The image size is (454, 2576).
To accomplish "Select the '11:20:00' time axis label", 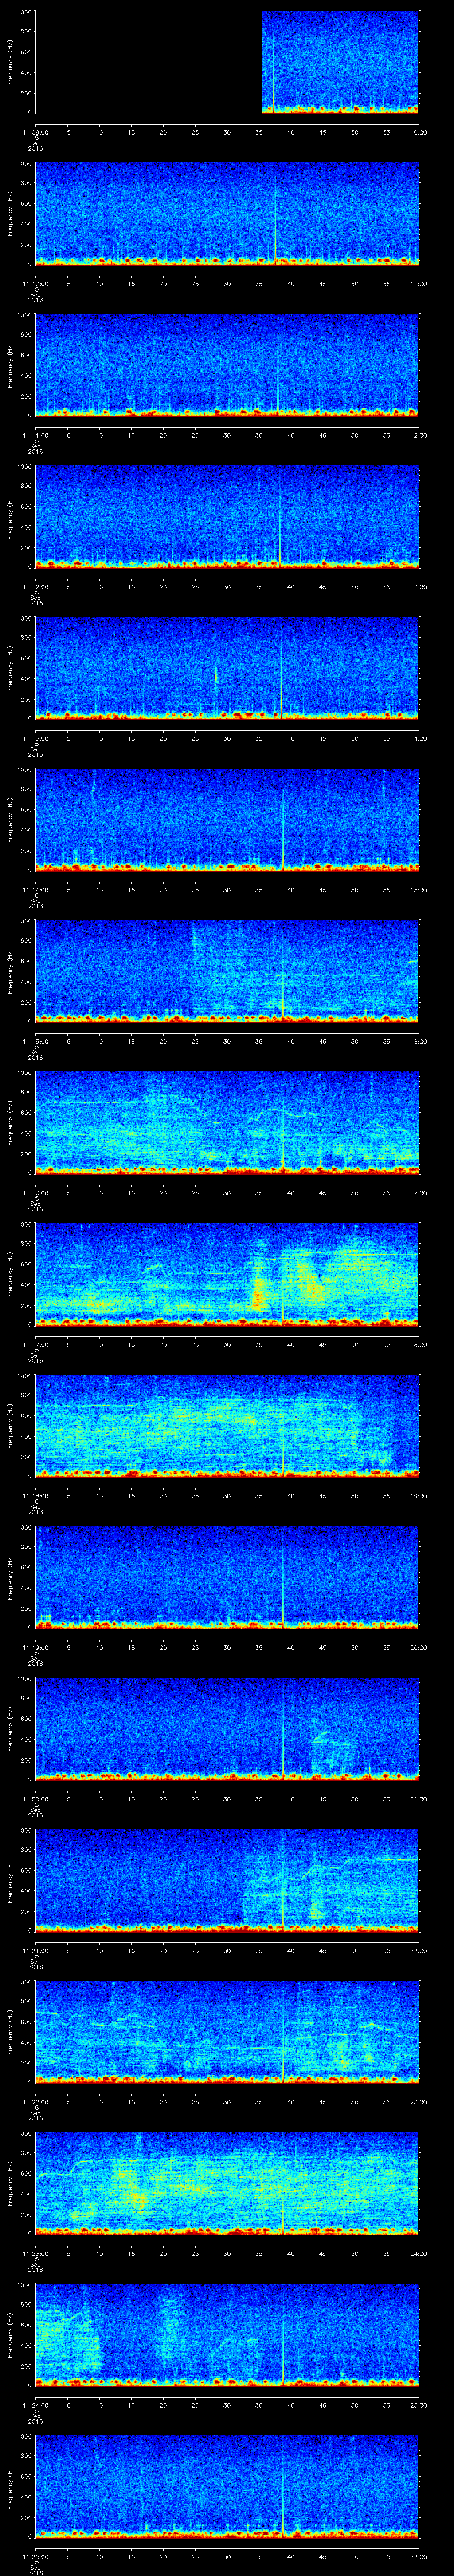I will 36,1798.
